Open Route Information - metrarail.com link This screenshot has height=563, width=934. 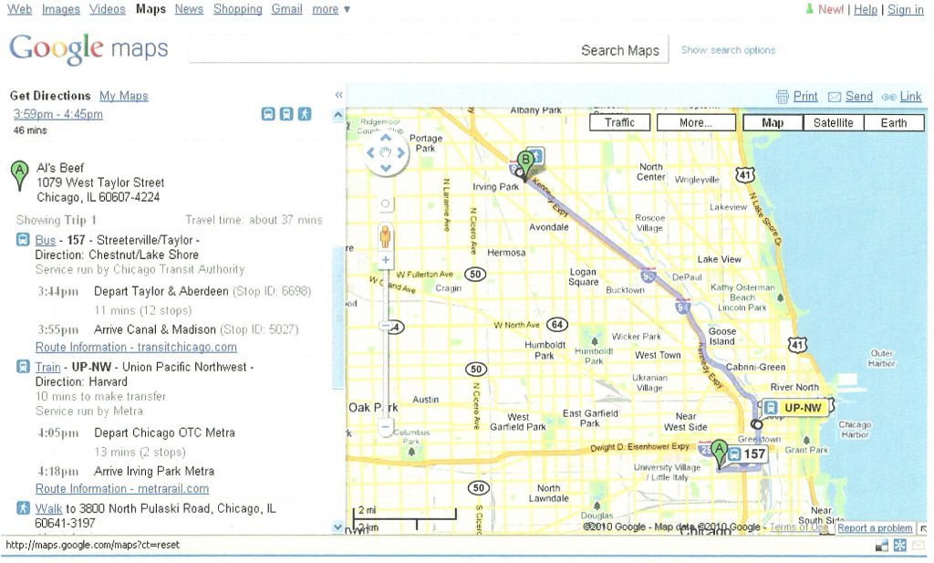pos(122,489)
